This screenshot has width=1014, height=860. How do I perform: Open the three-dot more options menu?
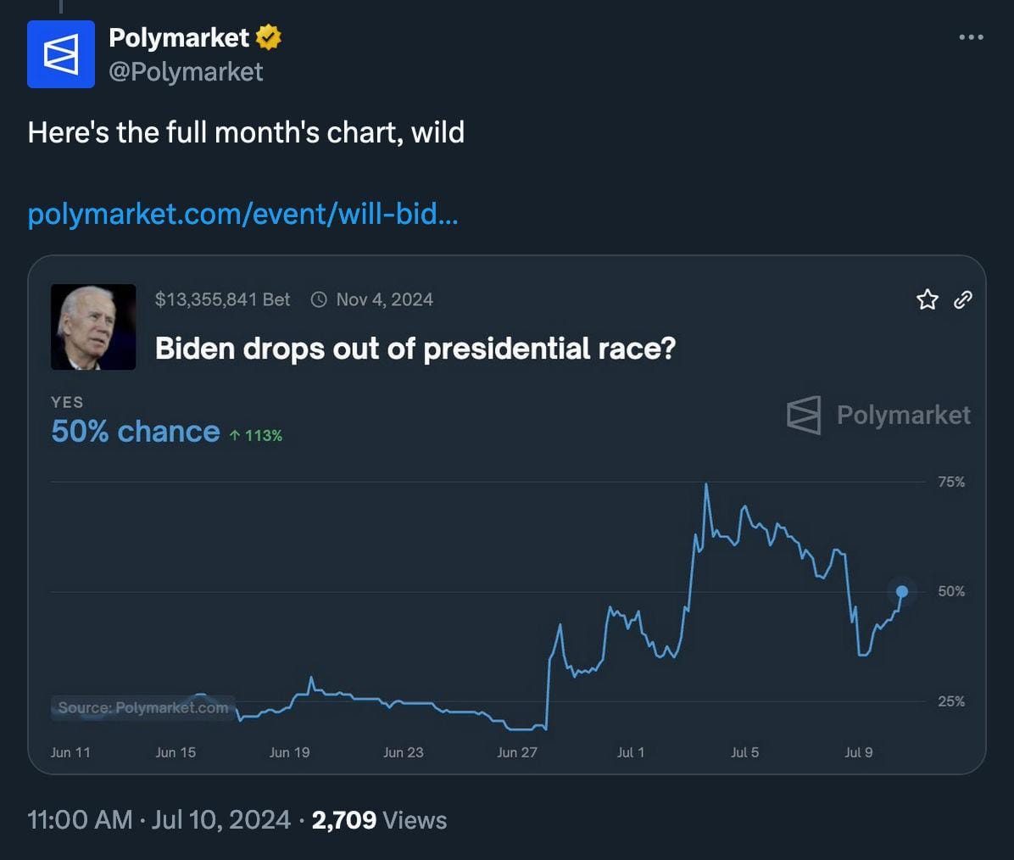pyautogui.click(x=971, y=37)
